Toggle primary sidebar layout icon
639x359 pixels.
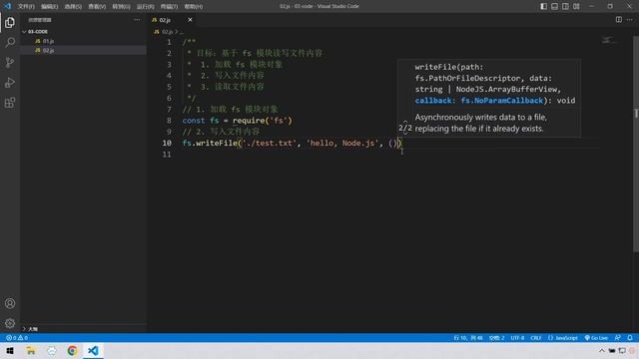[543, 6]
